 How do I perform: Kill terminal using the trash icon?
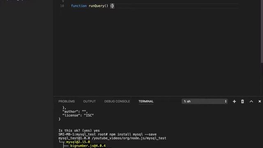[242, 102]
